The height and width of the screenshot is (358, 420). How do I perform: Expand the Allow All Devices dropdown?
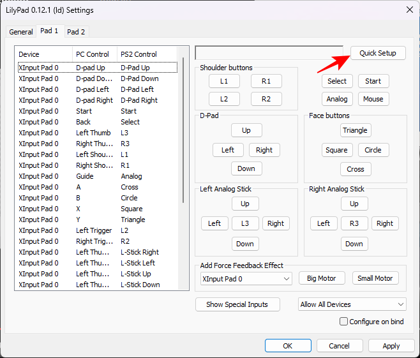(352, 304)
